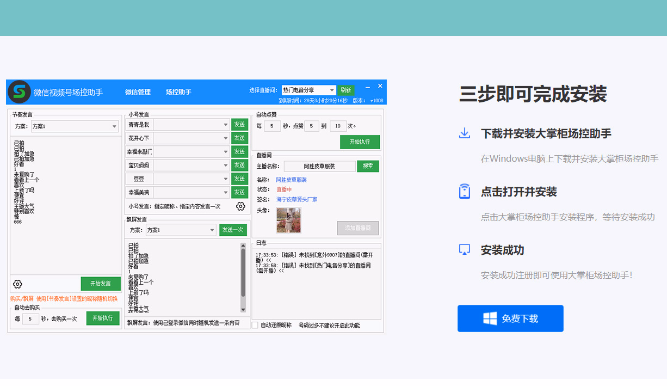Toggle the 自动还原昵称 checkbox
The height and width of the screenshot is (386, 667).
[255, 325]
